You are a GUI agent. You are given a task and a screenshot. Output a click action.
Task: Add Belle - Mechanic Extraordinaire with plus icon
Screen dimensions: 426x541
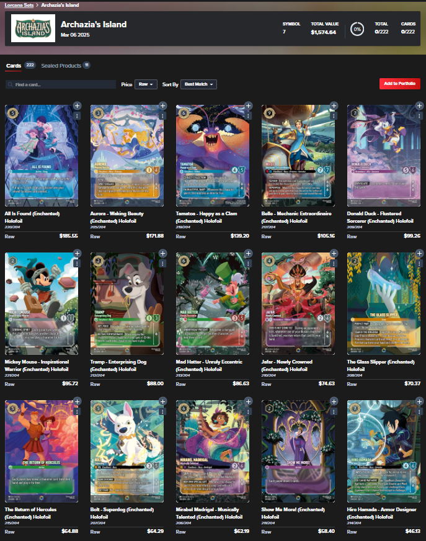(334, 105)
